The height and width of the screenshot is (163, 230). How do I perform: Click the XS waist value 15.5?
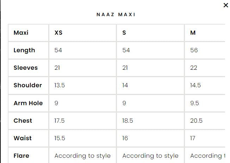click(60, 138)
